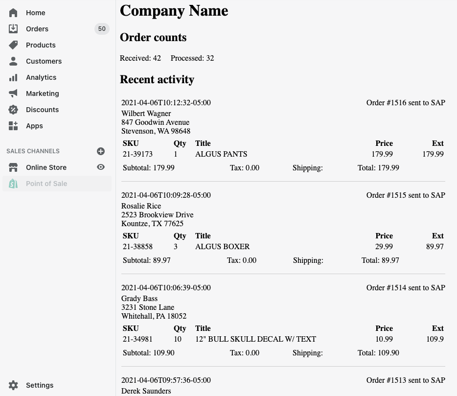Screen dimensions: 457x396
Task: Select the Discounts badge icon
Action: (x=13, y=110)
